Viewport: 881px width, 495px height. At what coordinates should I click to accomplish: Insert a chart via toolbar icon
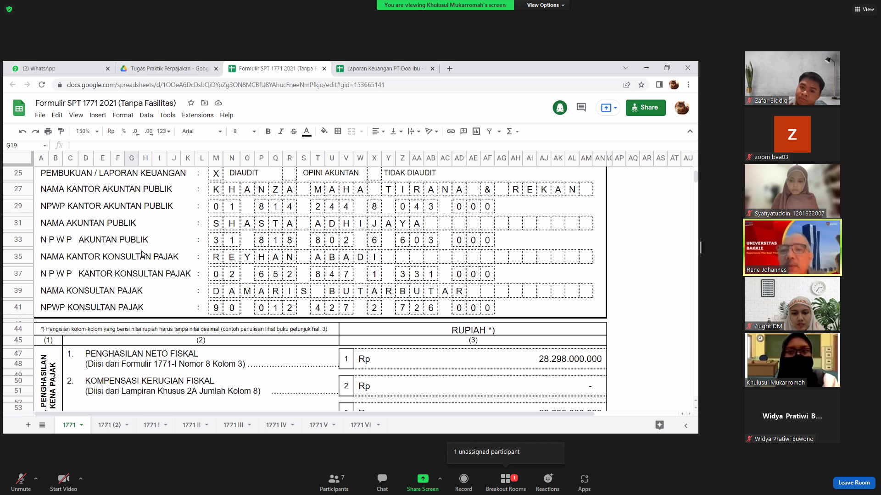[477, 132]
